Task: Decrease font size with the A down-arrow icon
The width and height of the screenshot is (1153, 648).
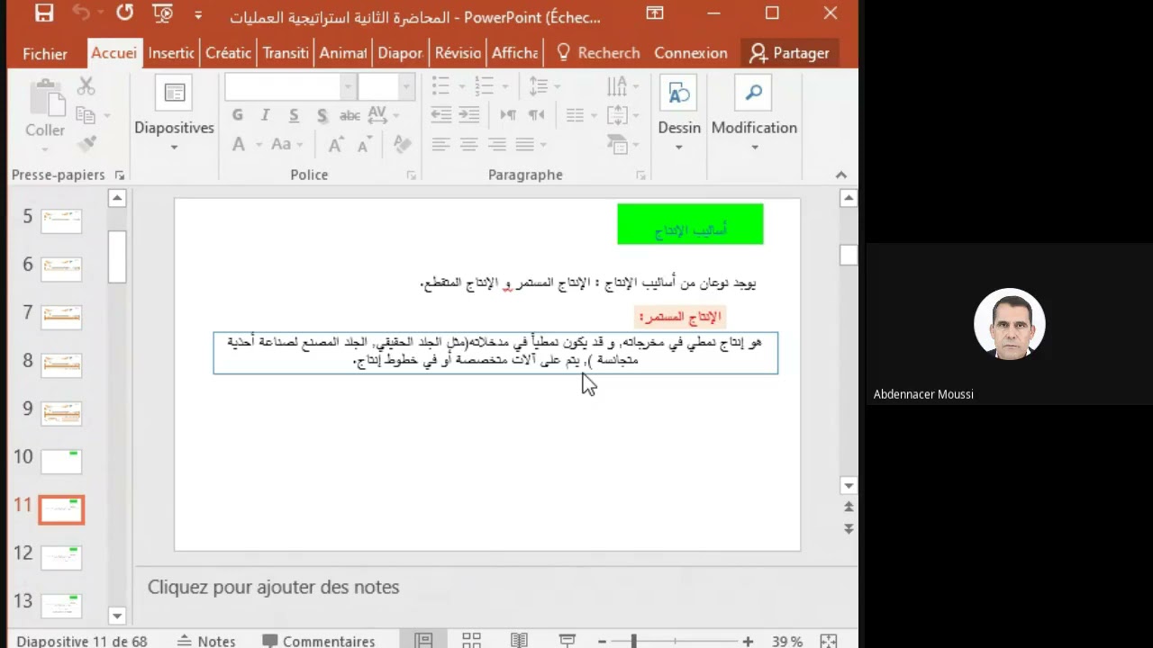Action: click(x=365, y=145)
